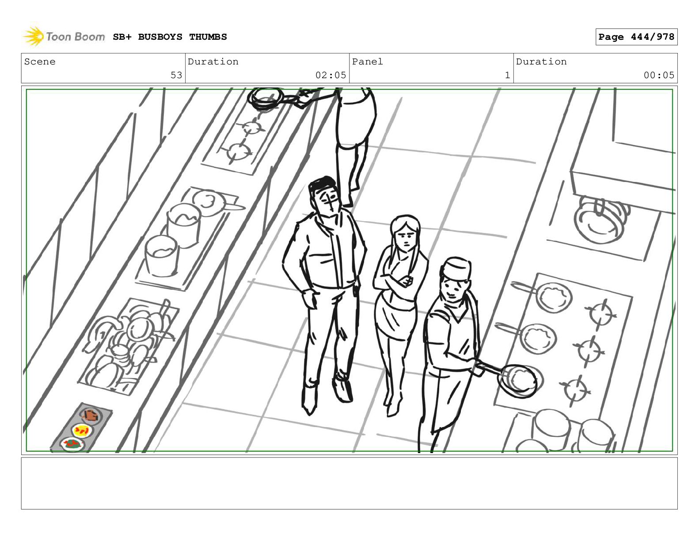
Task: Click the 'Duration' label next to Panel
Action: coord(541,62)
